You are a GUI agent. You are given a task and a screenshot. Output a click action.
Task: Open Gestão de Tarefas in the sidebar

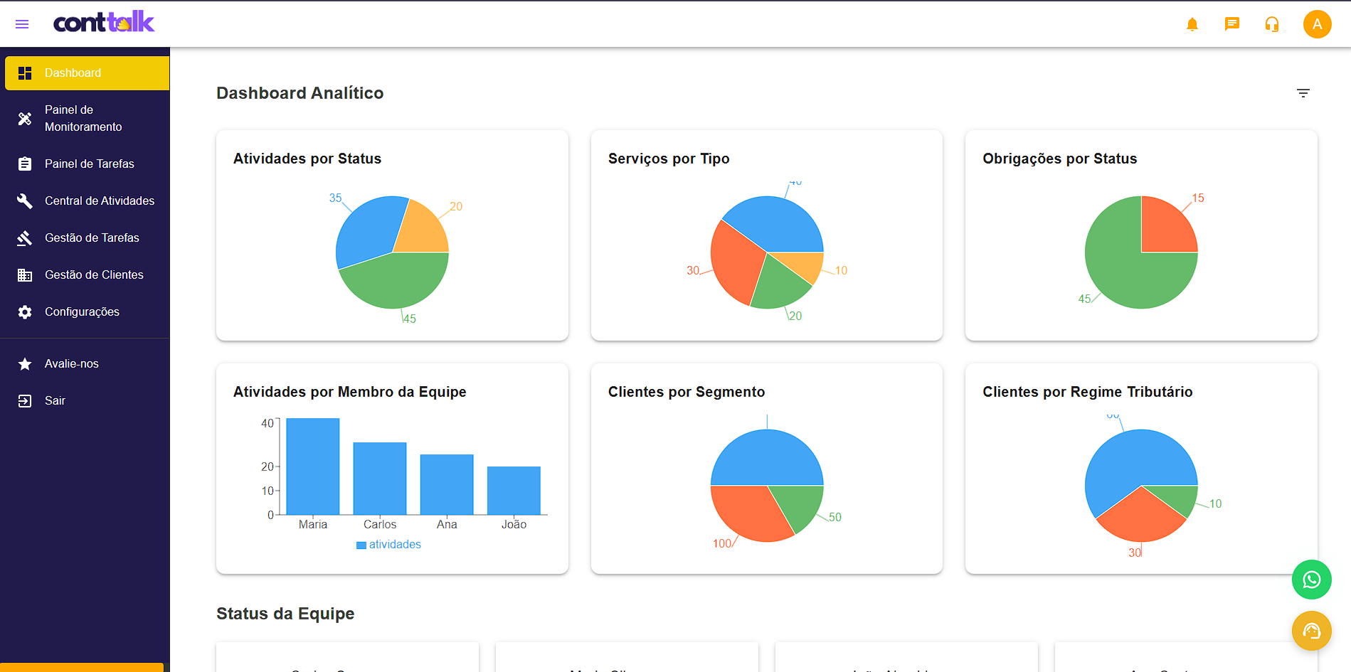92,238
